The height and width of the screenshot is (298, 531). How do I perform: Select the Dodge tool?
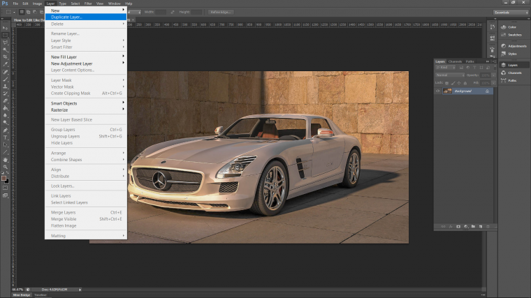[x=5, y=122]
